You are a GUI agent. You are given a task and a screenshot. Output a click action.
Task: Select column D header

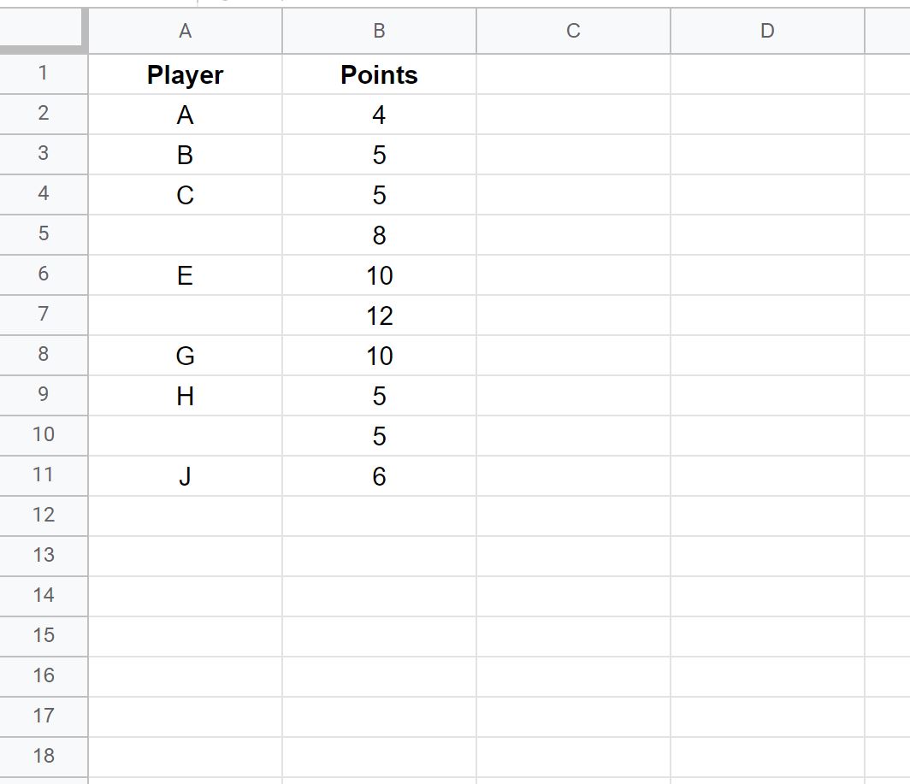pos(767,32)
